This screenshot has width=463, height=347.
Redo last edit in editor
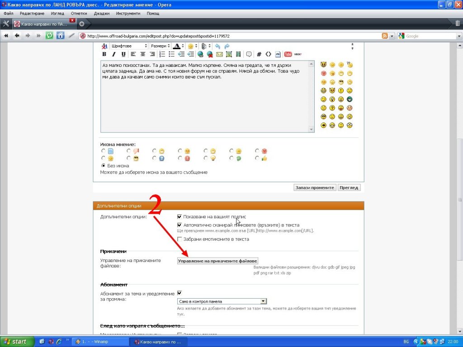[x=227, y=47]
